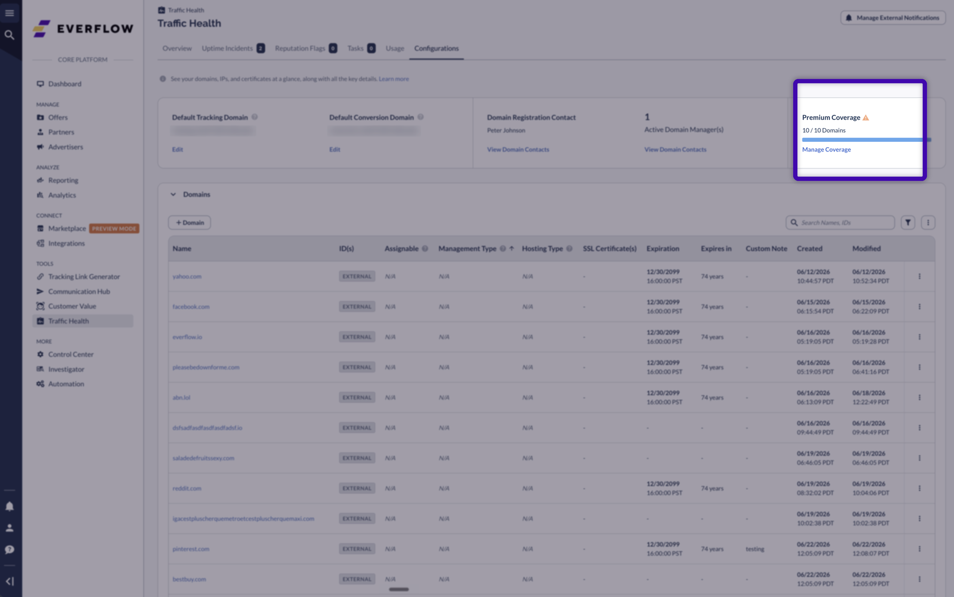
Task: Focus the Search Names, IDs field
Action: pyautogui.click(x=840, y=223)
